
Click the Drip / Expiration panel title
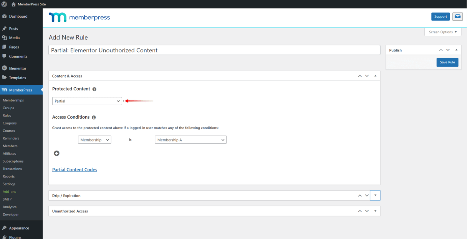click(x=66, y=196)
